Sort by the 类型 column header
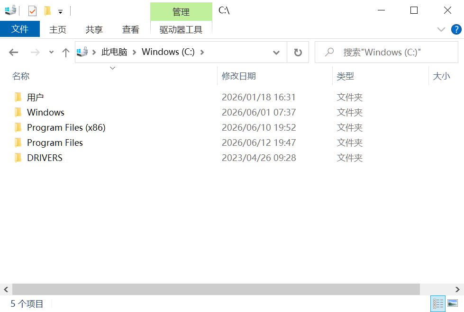 coord(346,76)
